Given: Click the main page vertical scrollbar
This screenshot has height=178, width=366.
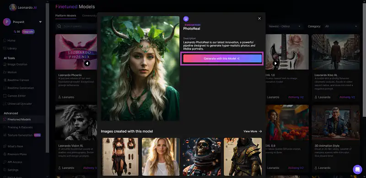Looking at the screenshot, I should [x=364, y=59].
